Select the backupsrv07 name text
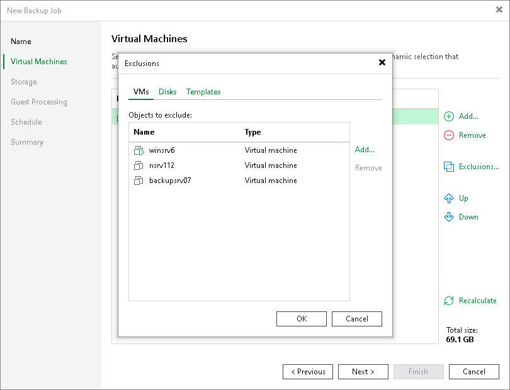This screenshot has height=390, width=510. (170, 181)
